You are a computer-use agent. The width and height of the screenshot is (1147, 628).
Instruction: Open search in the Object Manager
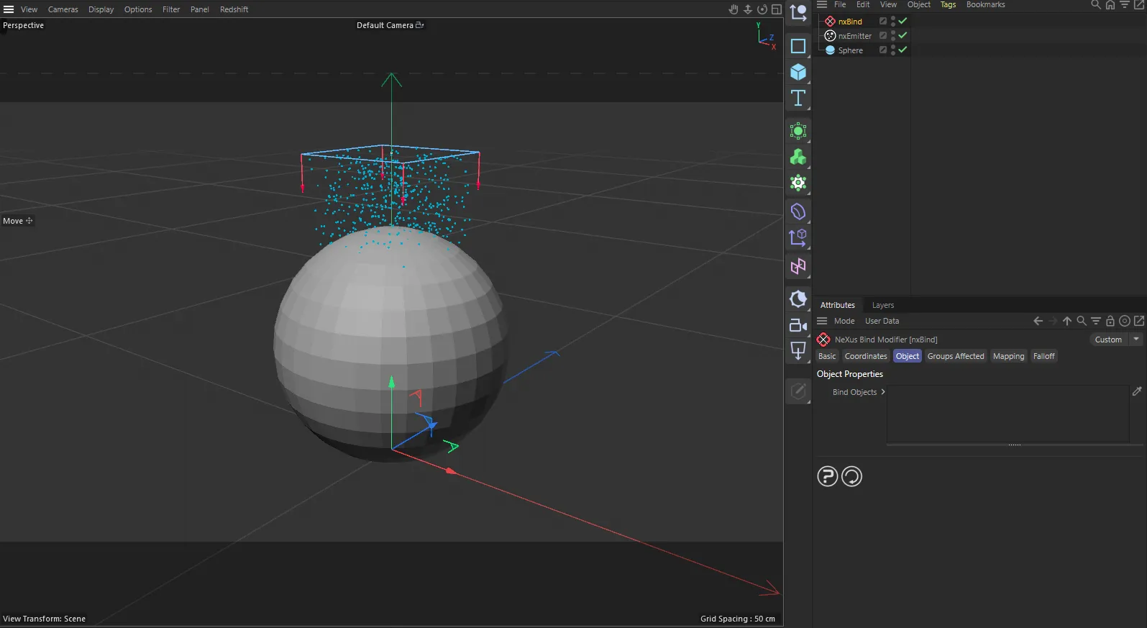pos(1096,5)
